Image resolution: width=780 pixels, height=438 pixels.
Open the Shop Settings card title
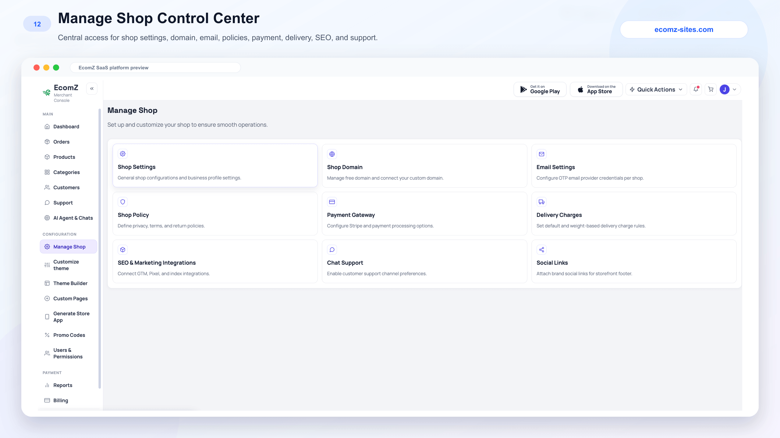pyautogui.click(x=136, y=167)
